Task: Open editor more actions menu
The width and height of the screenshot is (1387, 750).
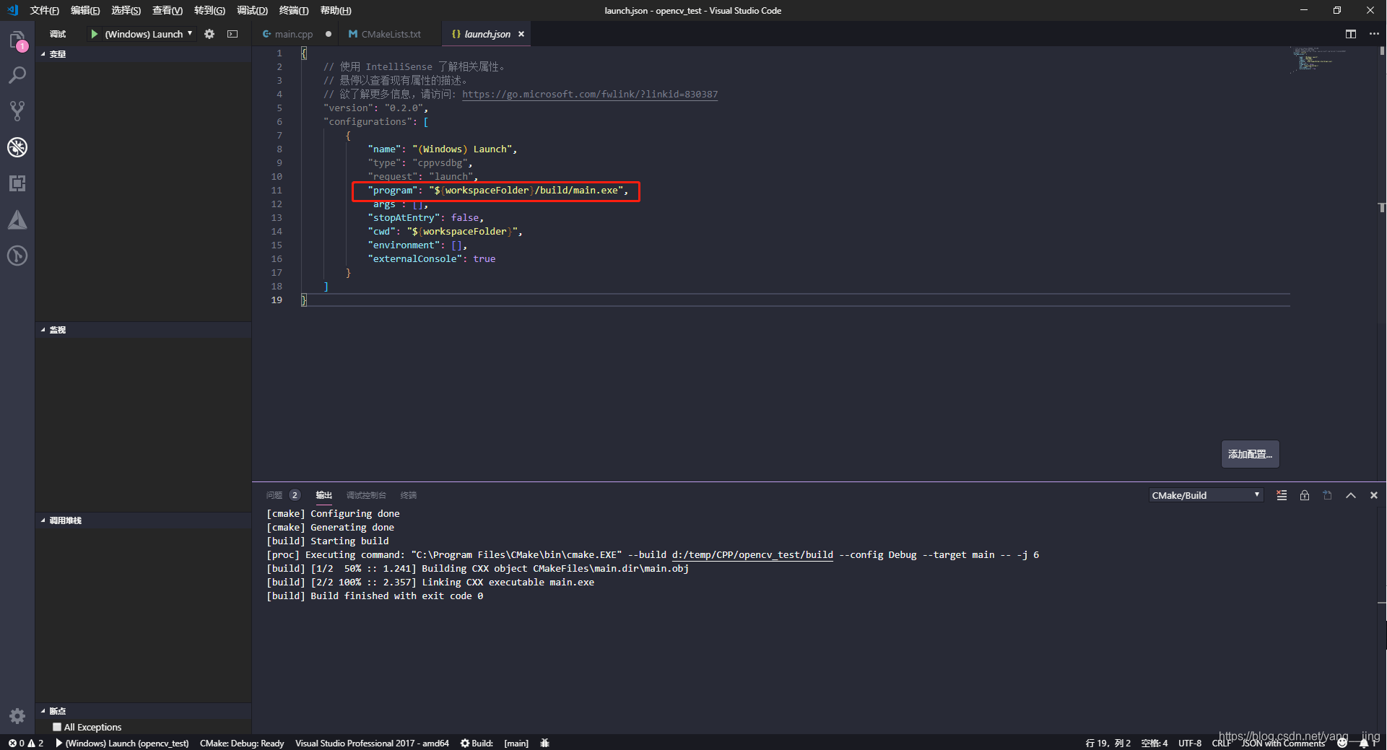Action: (1374, 34)
